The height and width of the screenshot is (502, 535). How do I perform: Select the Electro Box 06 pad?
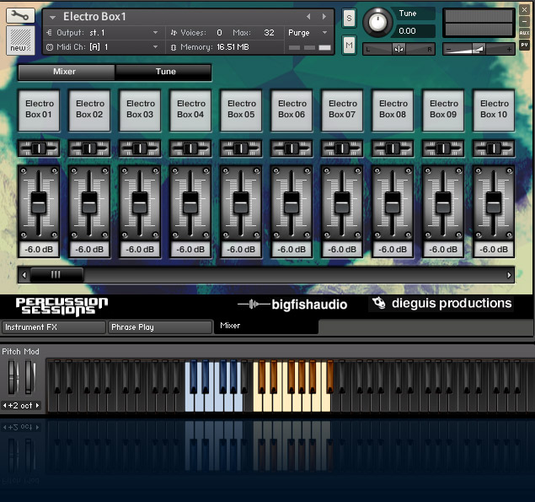(292, 110)
